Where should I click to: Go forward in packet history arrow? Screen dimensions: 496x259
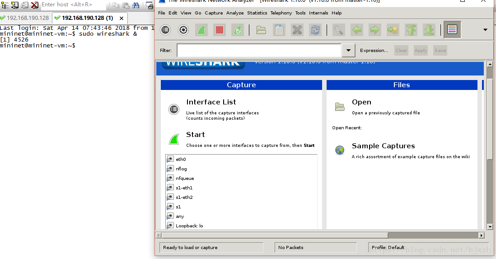click(375, 30)
